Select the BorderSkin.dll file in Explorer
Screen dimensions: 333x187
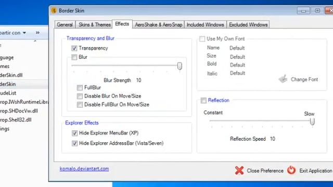pos(11,75)
